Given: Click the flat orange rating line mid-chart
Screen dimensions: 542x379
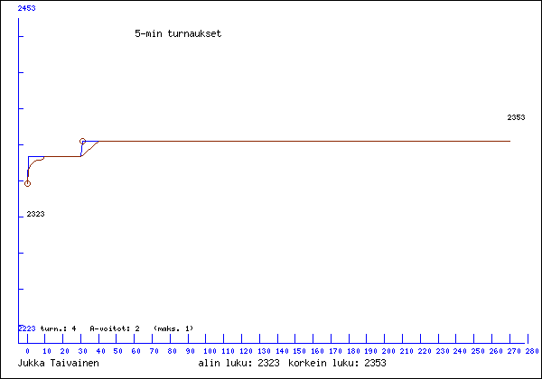Looking at the screenshot, I should [x=298, y=141].
